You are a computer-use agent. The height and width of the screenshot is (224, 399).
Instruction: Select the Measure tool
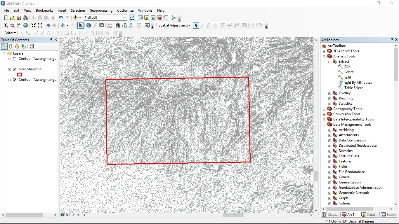(x=110, y=25)
